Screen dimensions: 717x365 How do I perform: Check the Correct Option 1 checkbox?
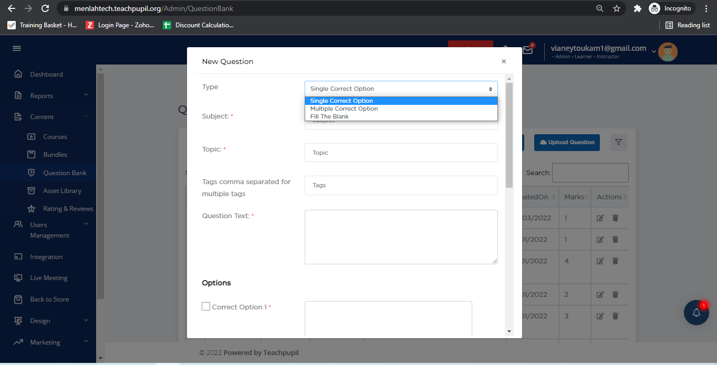pos(206,306)
